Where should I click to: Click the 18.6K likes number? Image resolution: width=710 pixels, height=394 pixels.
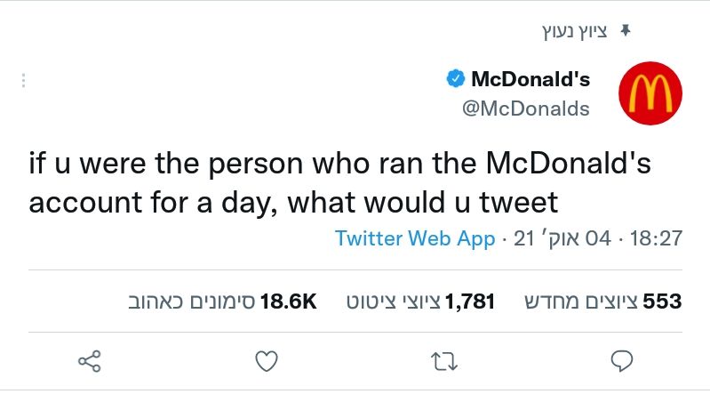(x=288, y=302)
